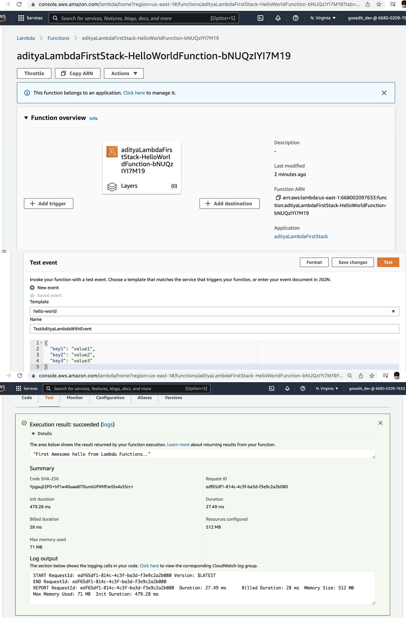The width and height of the screenshot is (406, 618).
Task: Open Functions breadcrumb link
Action: pos(58,38)
